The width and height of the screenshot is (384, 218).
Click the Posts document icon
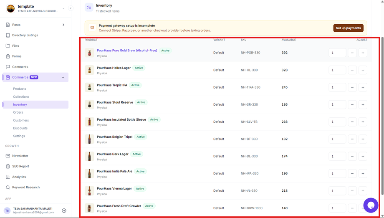point(8,25)
